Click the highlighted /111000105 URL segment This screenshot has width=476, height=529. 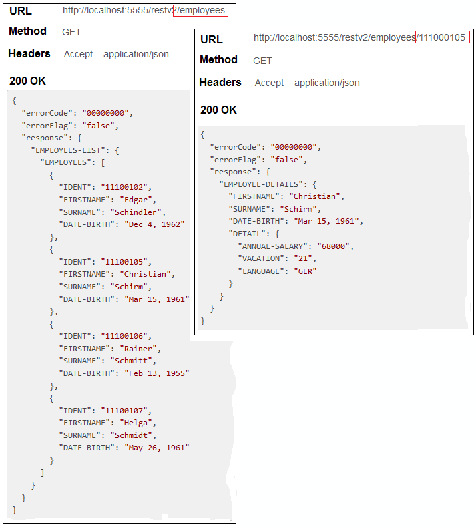point(443,37)
